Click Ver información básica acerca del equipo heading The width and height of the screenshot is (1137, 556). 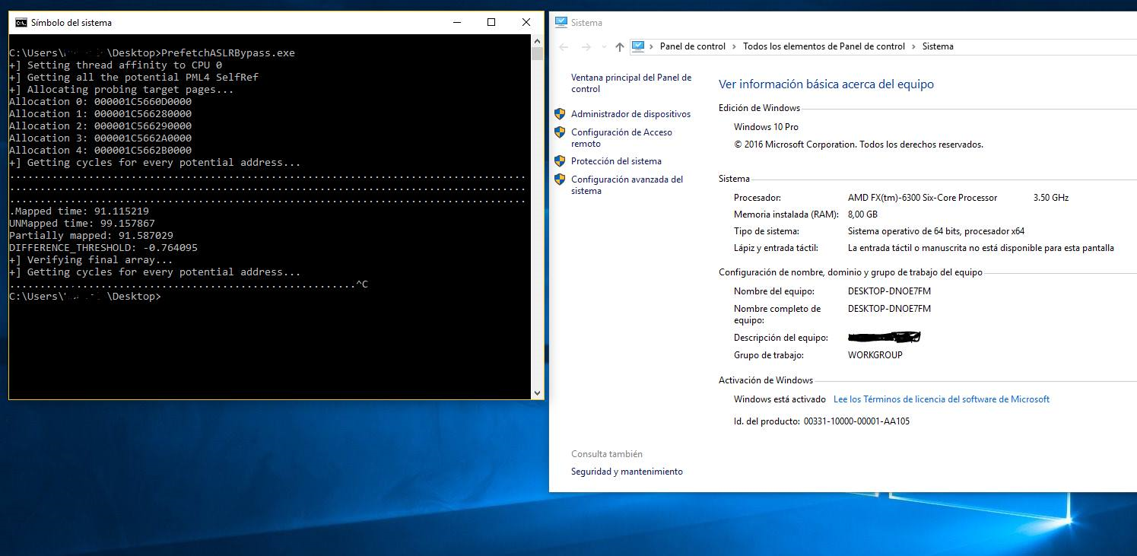point(826,84)
